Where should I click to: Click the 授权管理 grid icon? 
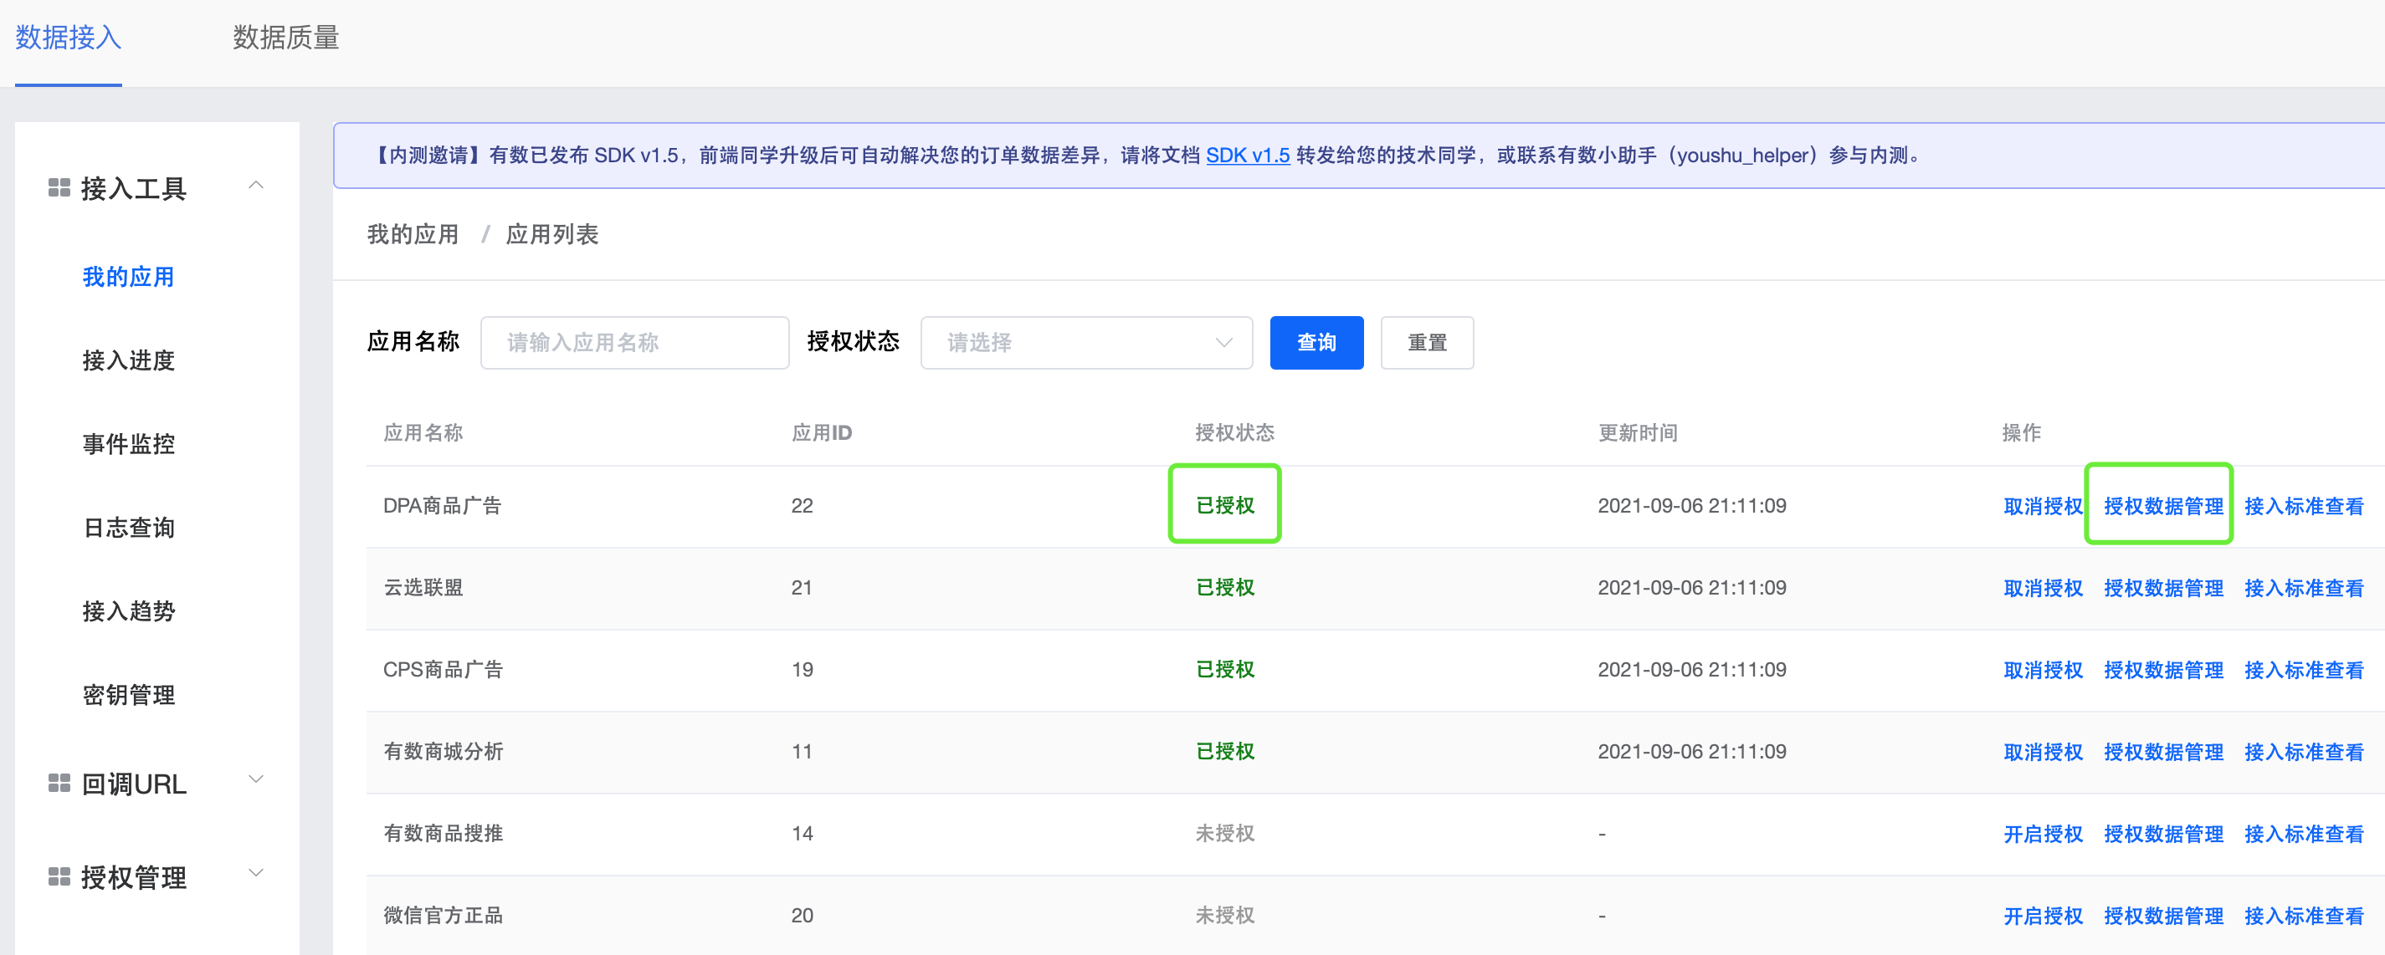tap(59, 876)
